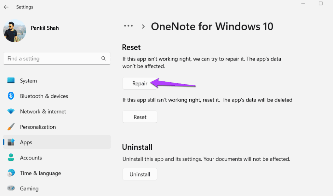The height and width of the screenshot is (196, 333).
Task: Open the breadcrumb ellipsis menu
Action: [x=128, y=26]
